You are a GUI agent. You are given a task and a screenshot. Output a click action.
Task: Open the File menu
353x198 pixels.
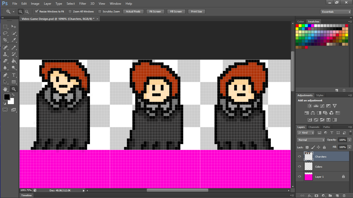point(15,4)
